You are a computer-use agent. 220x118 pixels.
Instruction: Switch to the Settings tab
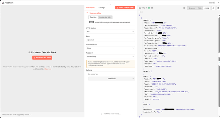click(x=102, y=8)
